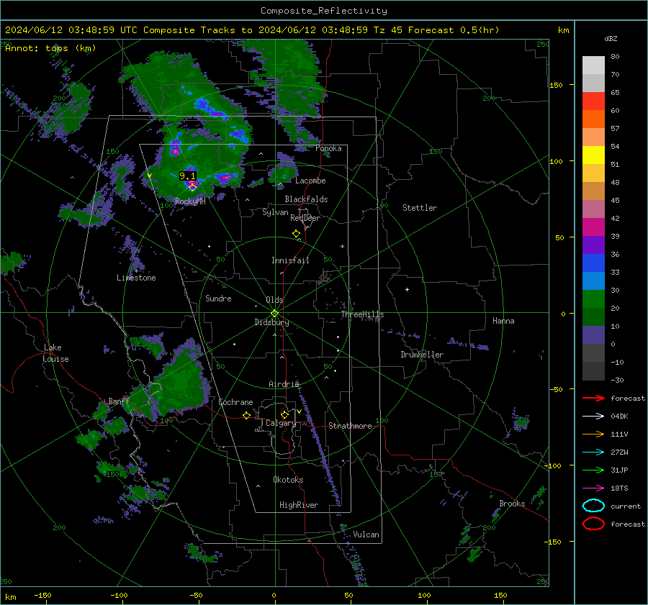
Task: Select the orange 111V arrow legend icon
Action: point(593,434)
